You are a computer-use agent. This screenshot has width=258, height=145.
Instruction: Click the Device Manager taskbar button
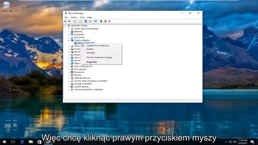[x=48, y=142]
